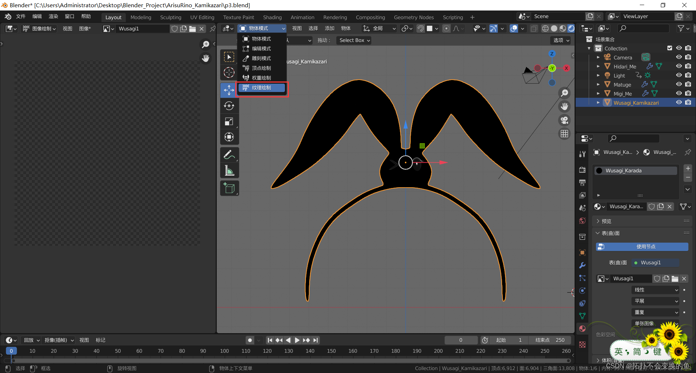Click the 使用节点 use nodes button
Viewport: 696px width, 373px height.
click(x=642, y=247)
